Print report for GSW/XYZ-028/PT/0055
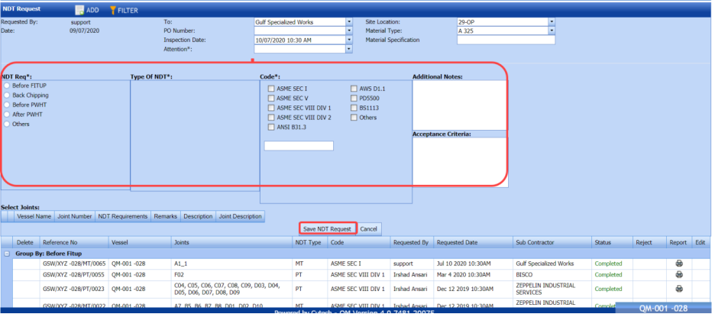The width and height of the screenshot is (715, 314). tap(678, 274)
